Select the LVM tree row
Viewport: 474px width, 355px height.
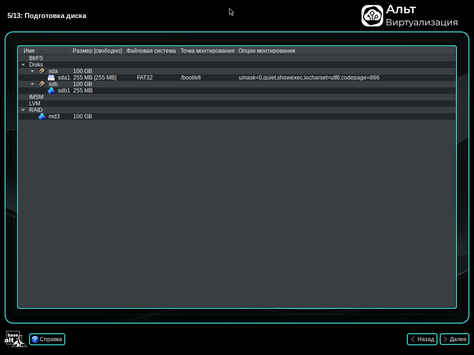(x=237, y=104)
